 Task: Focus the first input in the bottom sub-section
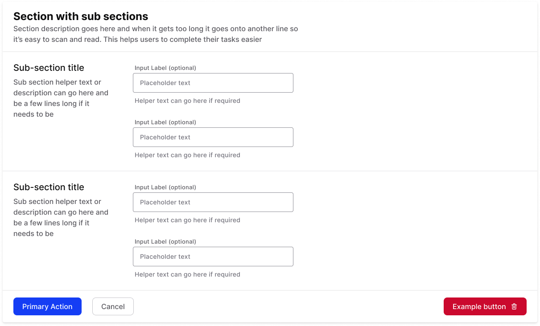coord(213,202)
